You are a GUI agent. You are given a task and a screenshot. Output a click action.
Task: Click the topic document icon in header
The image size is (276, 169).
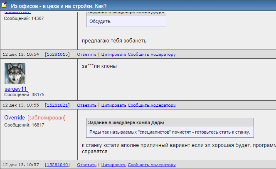4,6
